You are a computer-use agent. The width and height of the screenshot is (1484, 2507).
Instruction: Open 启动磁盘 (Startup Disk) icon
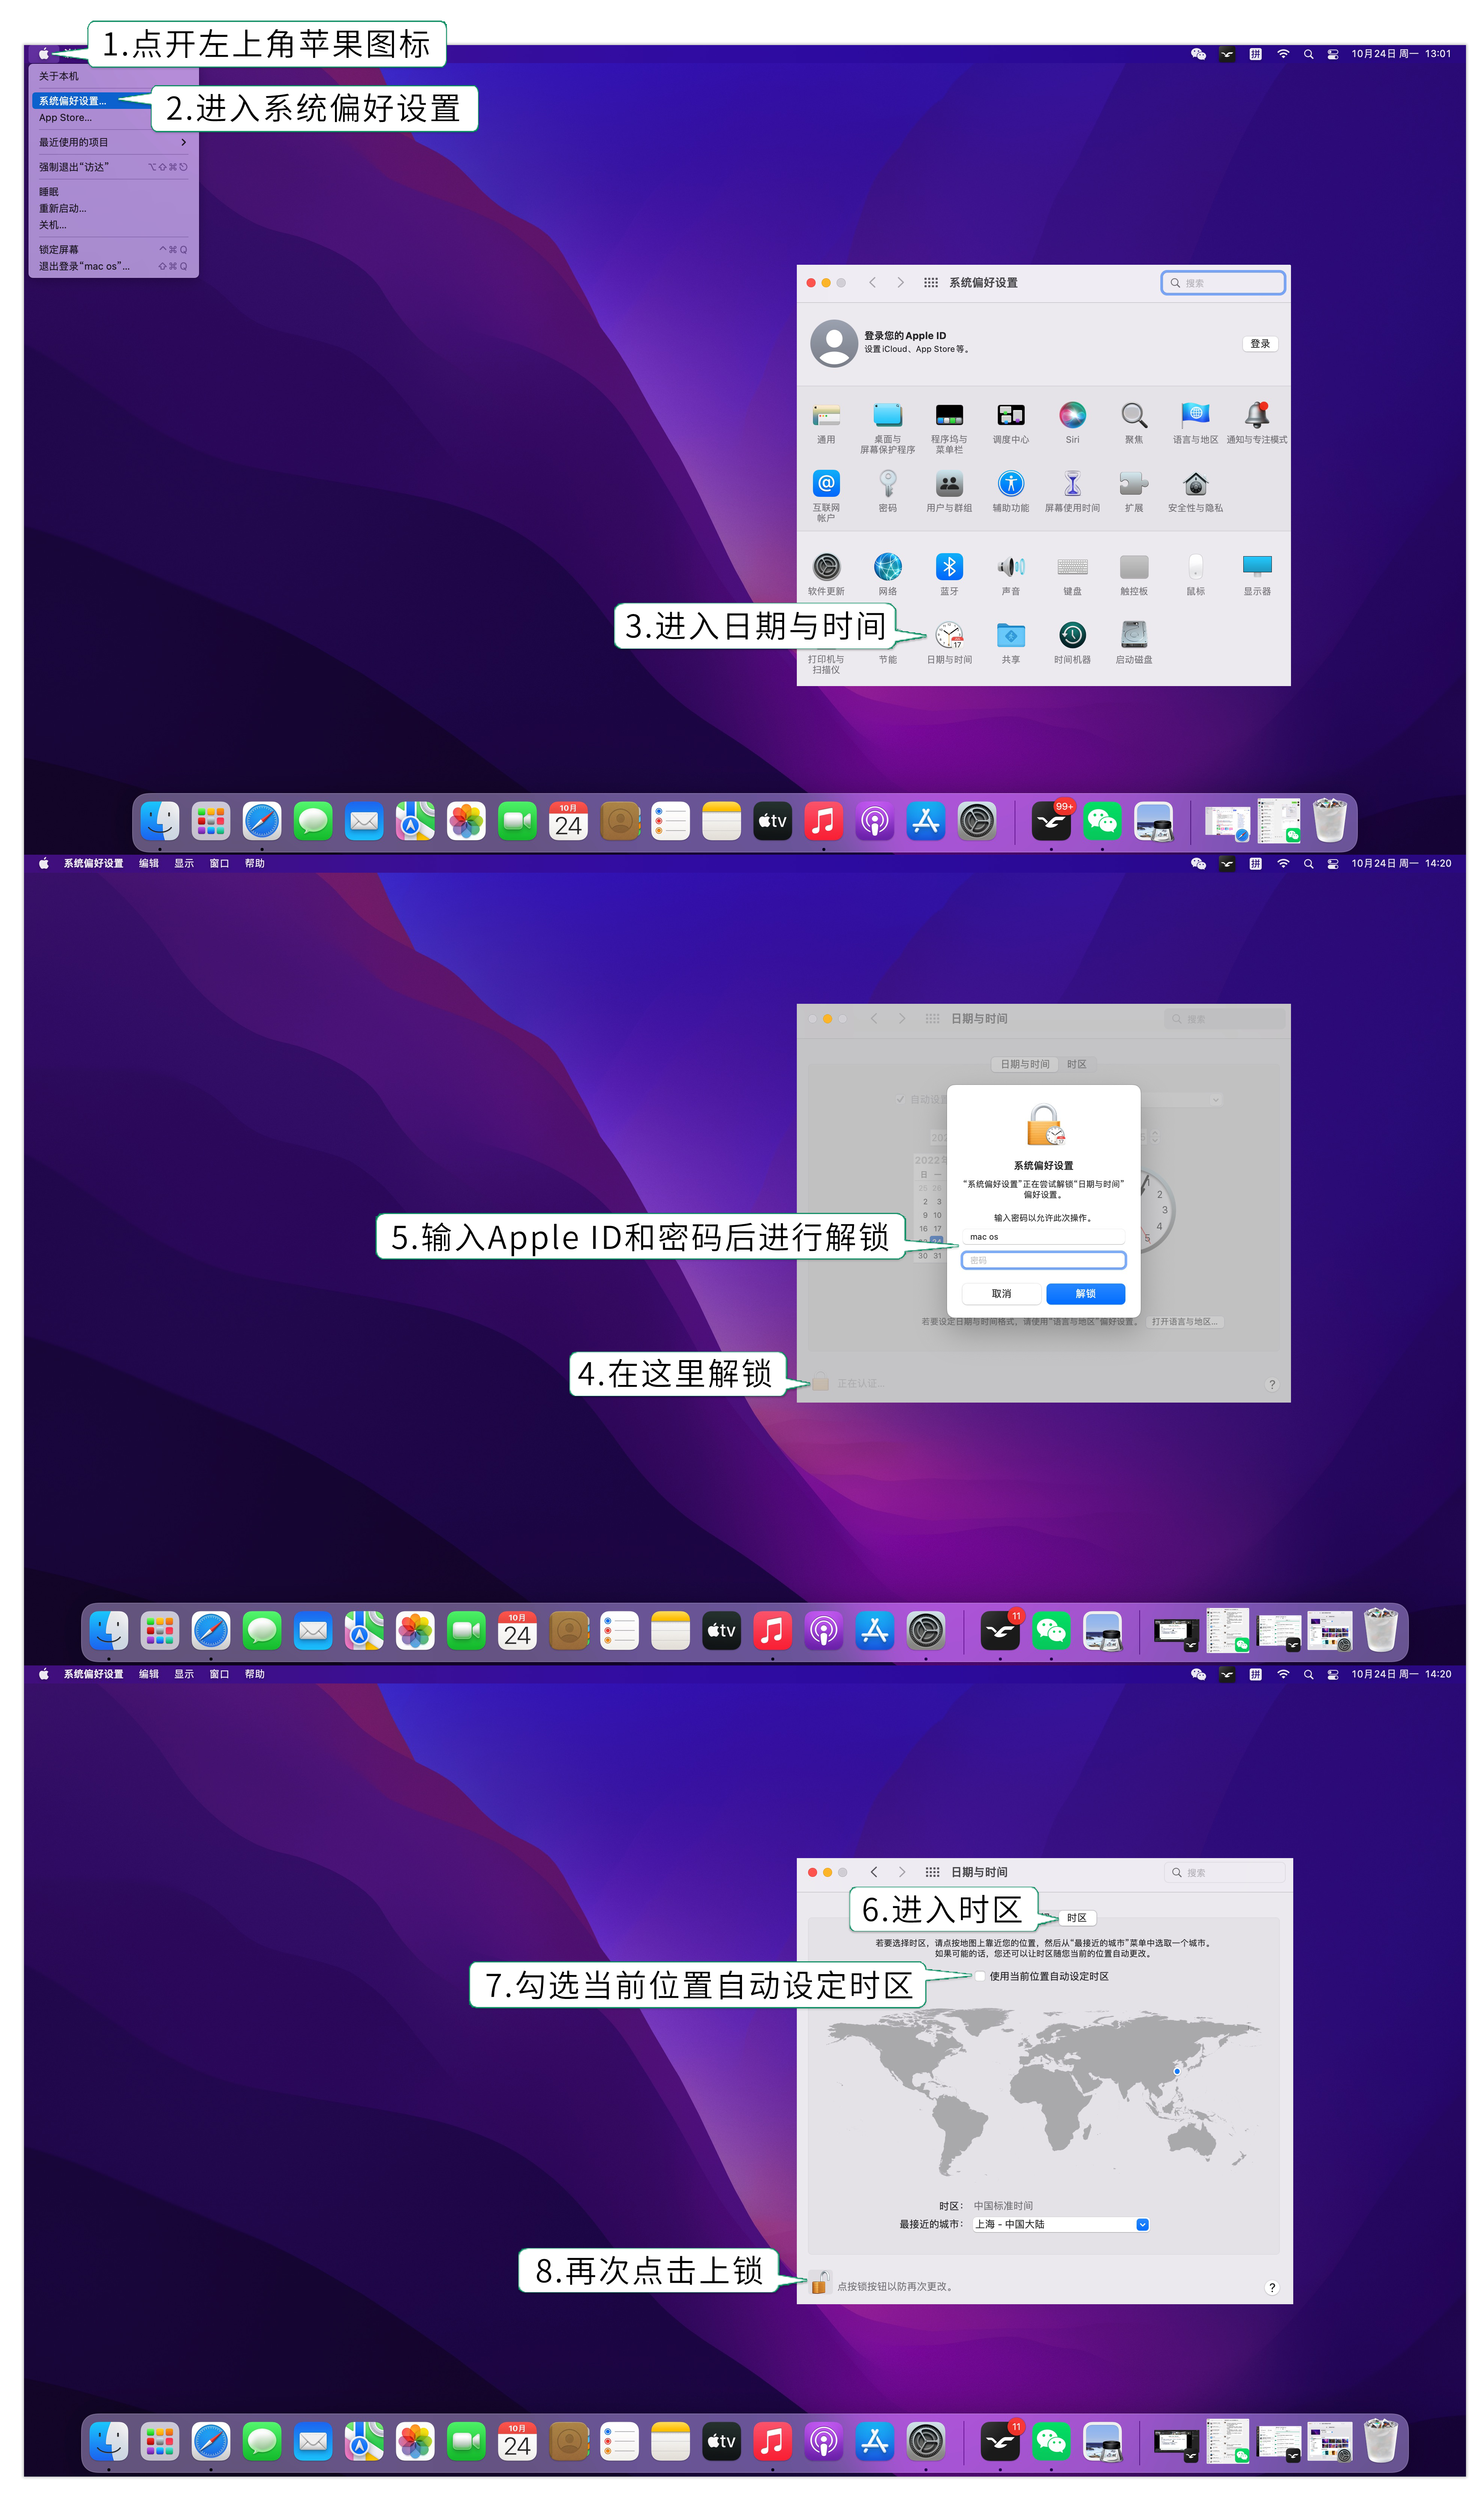point(1134,635)
